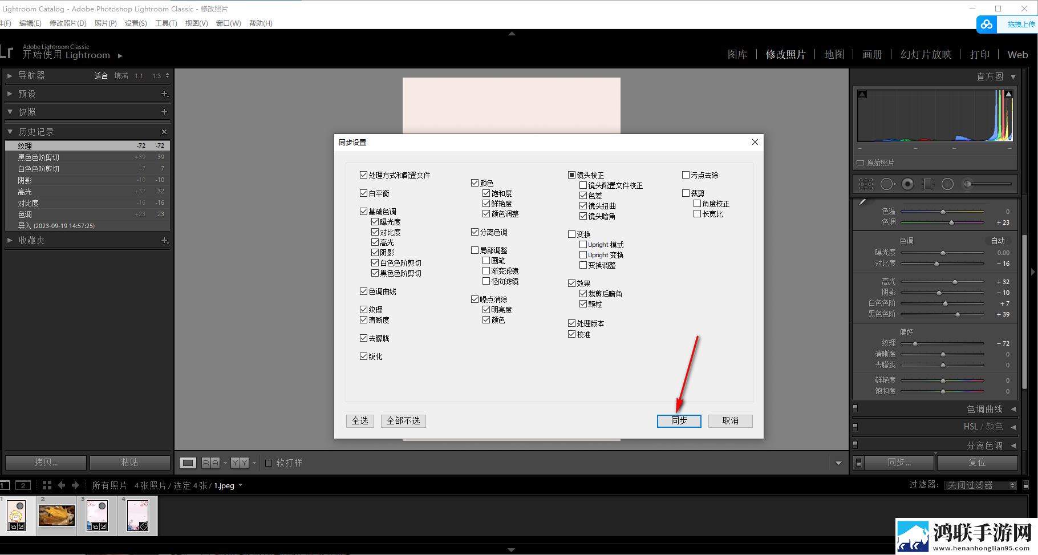Click the 全部不选 button

[x=403, y=420]
